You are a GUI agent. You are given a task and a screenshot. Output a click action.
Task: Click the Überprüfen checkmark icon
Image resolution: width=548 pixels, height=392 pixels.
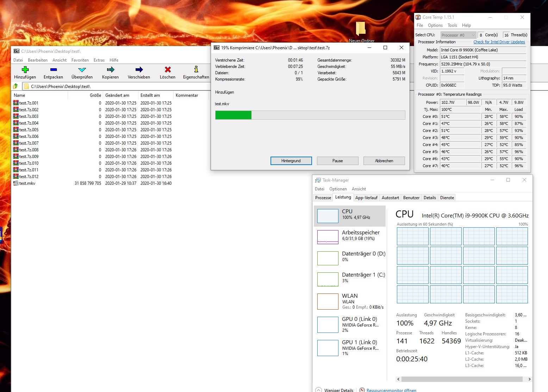(82, 69)
